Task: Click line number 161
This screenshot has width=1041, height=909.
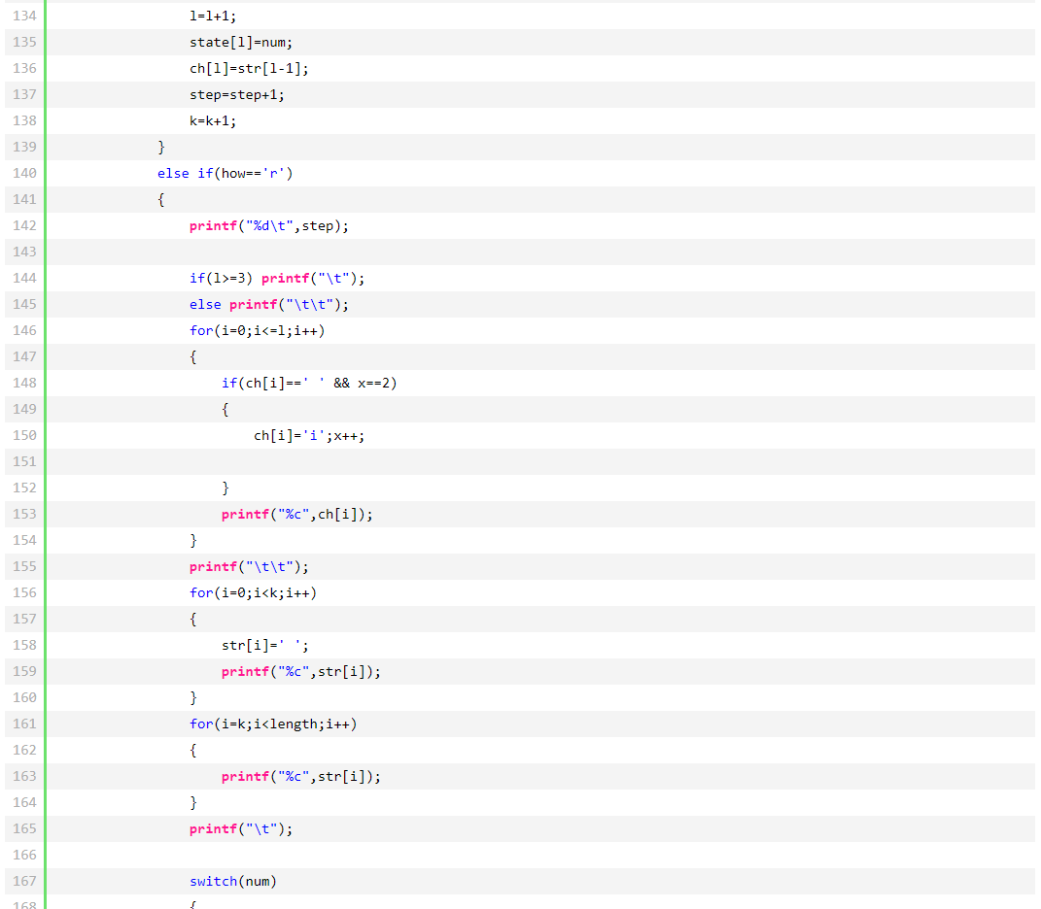Action: [x=24, y=724]
